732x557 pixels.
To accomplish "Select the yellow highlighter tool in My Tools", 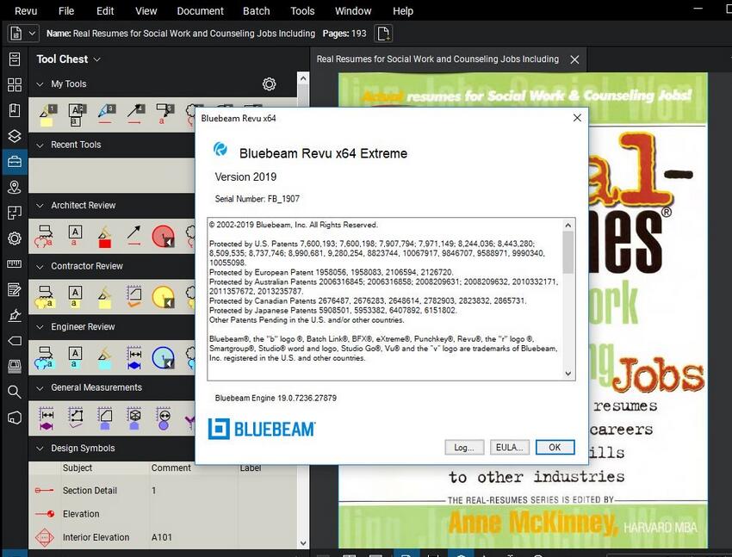I will click(x=47, y=114).
